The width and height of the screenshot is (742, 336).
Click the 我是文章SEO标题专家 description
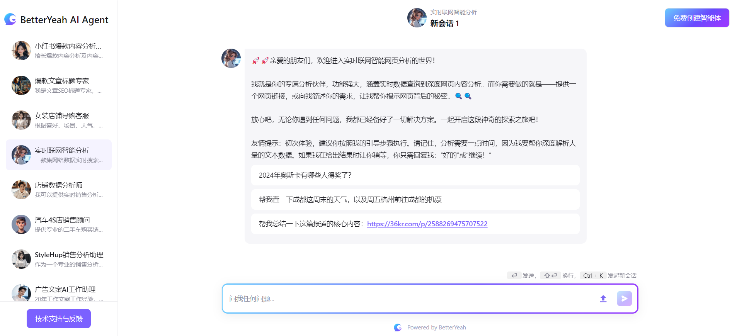pyautogui.click(x=68, y=91)
